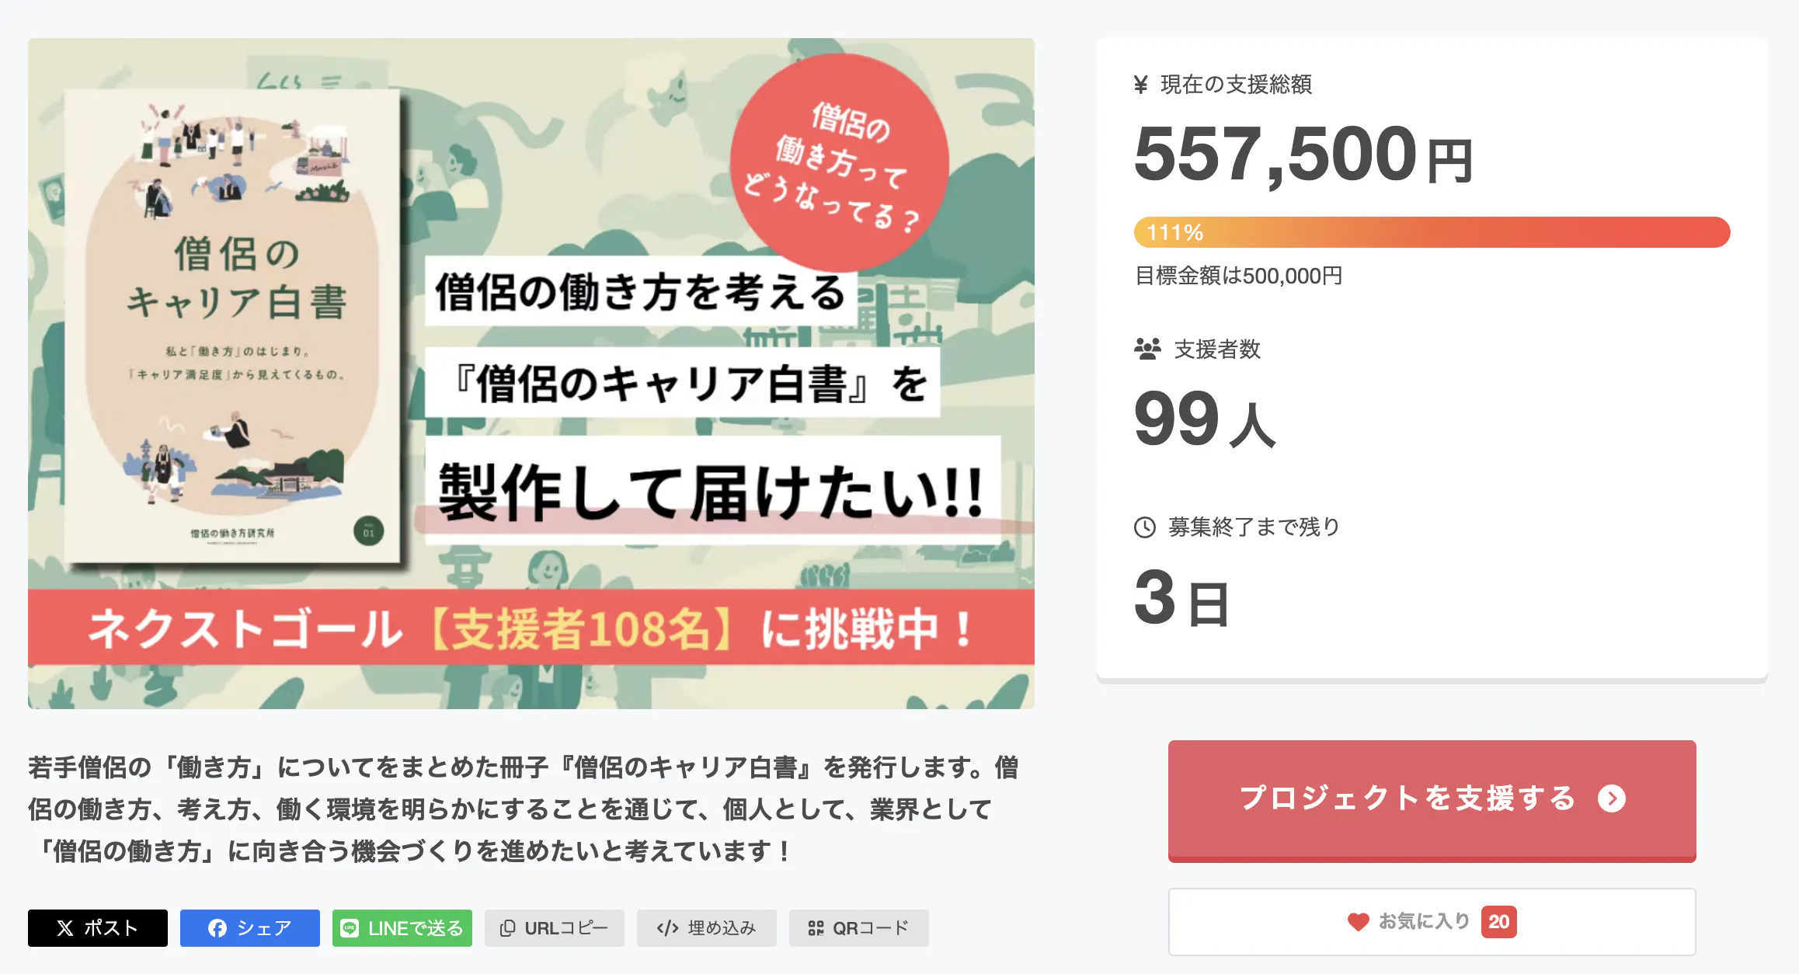Click the 111% funding progress bar
This screenshot has height=974, width=1799.
[1432, 232]
